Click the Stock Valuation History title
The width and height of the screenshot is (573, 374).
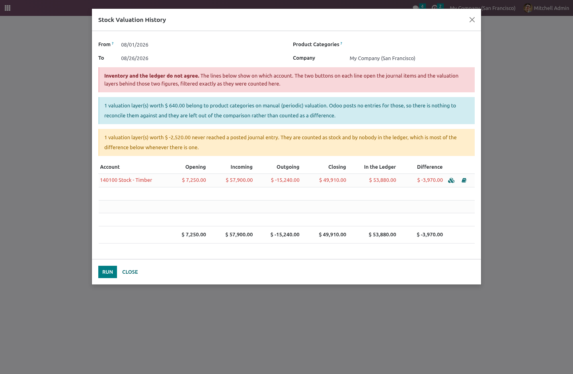click(x=132, y=20)
